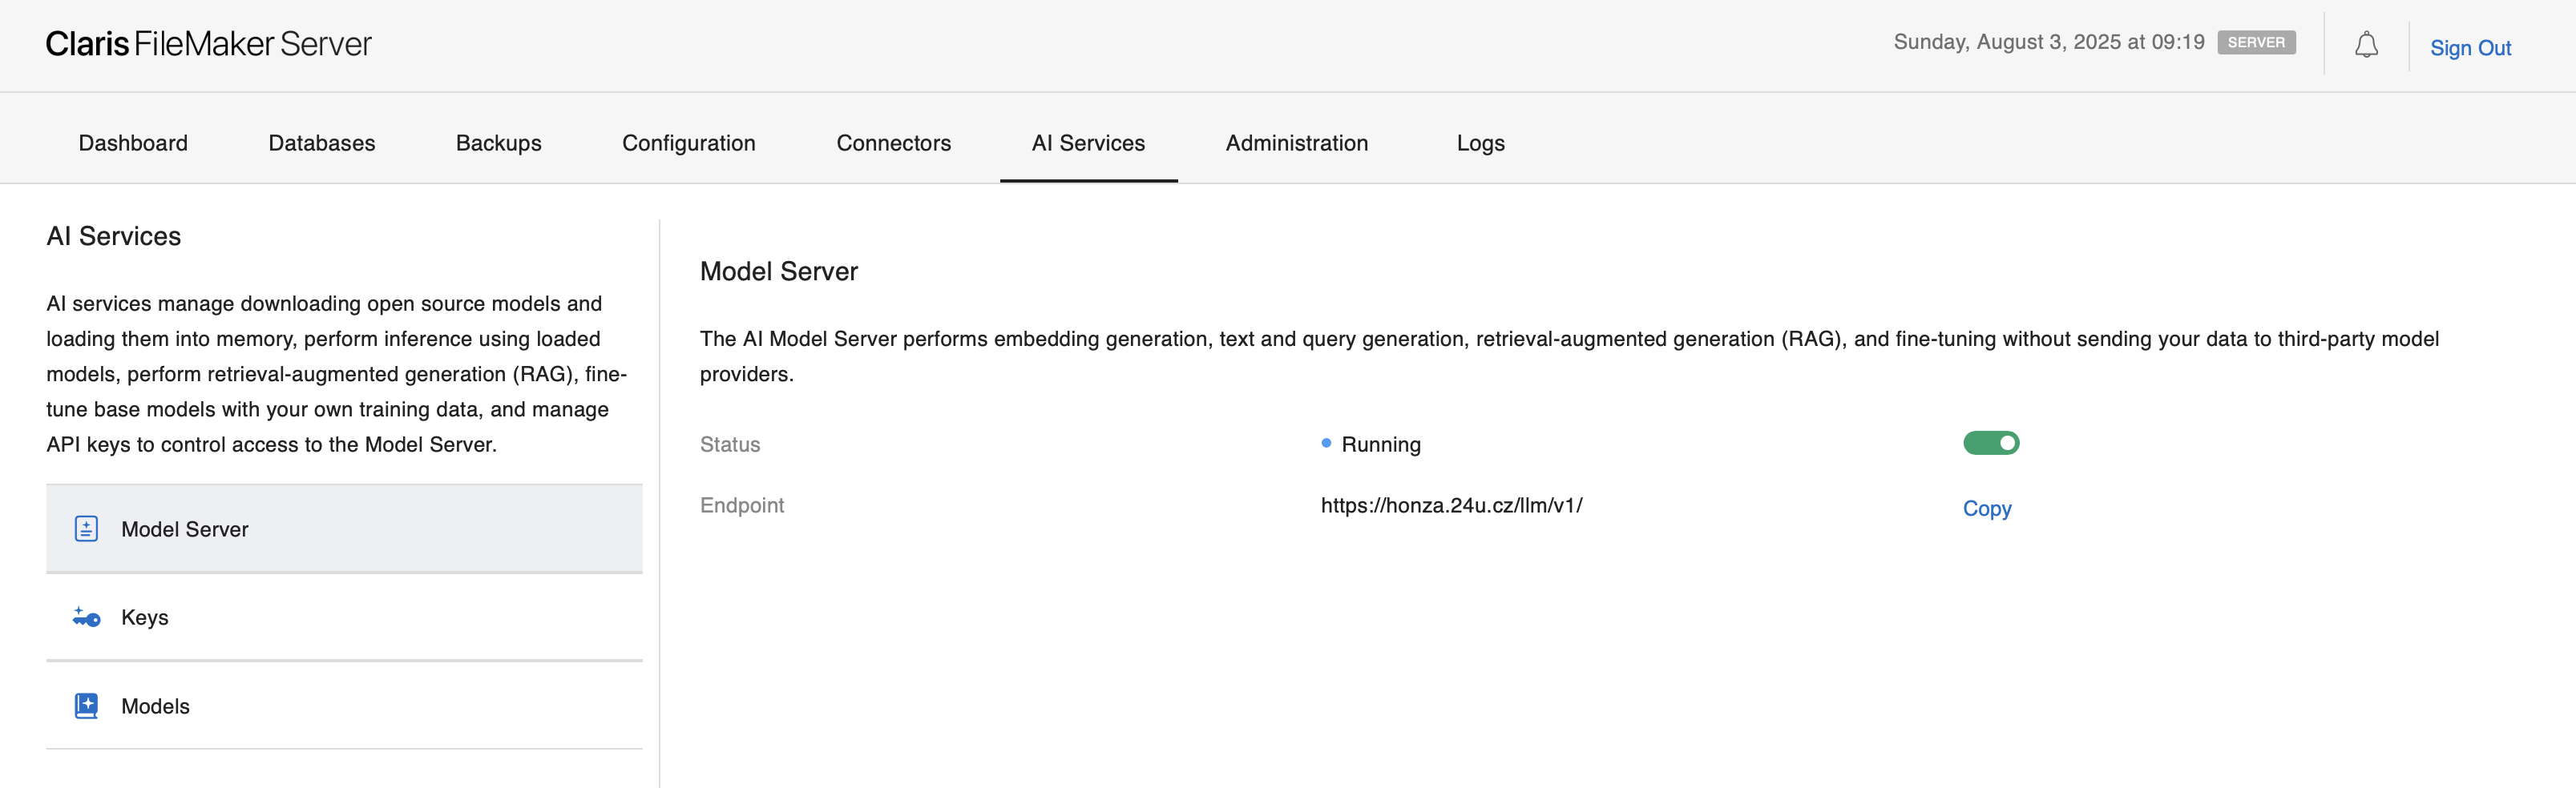Click the Claris FileMaker Server logo
This screenshot has width=2576, height=788.
208,44
